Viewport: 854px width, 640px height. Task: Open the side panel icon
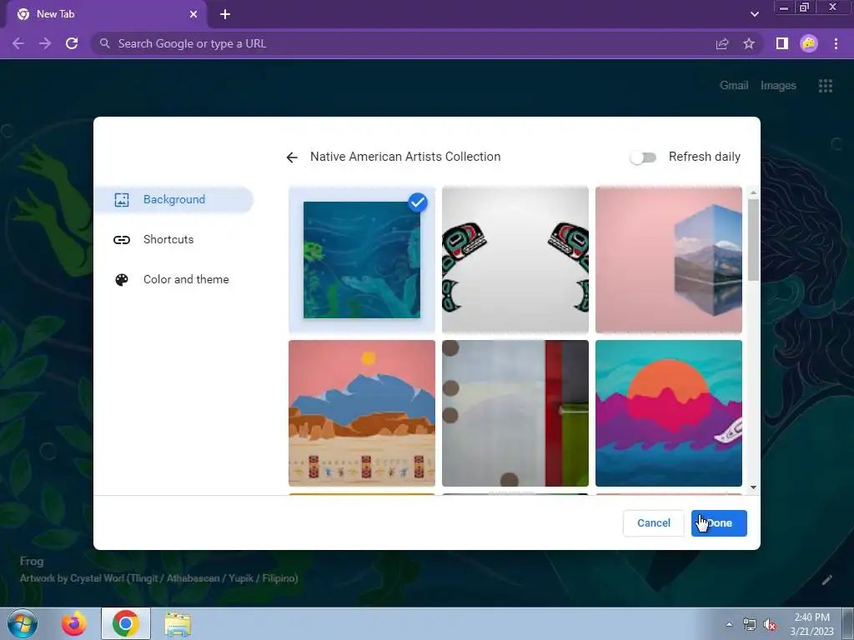782,43
